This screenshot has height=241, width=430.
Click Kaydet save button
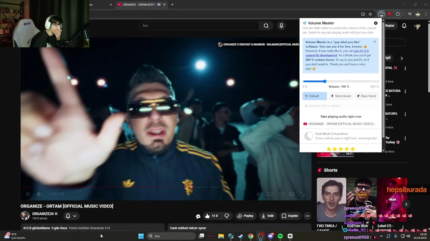click(x=290, y=216)
